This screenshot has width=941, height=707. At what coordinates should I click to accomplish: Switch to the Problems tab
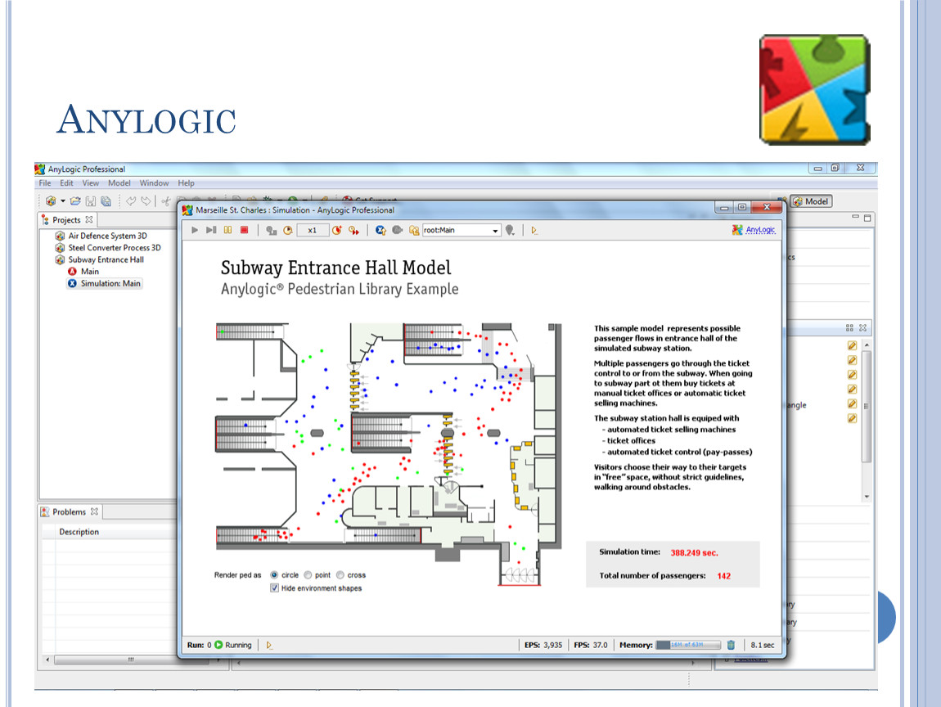point(69,512)
